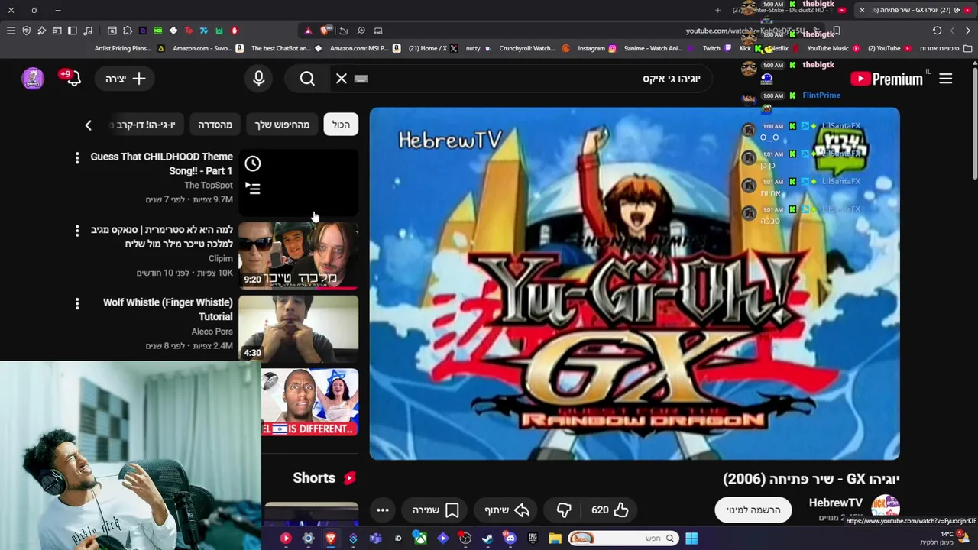Clear the search box with the X
This screenshot has height=550, width=978.
342,79
